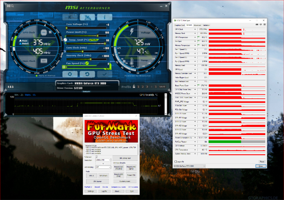Click FurMark Settings button

pyautogui.click(x=91, y=191)
